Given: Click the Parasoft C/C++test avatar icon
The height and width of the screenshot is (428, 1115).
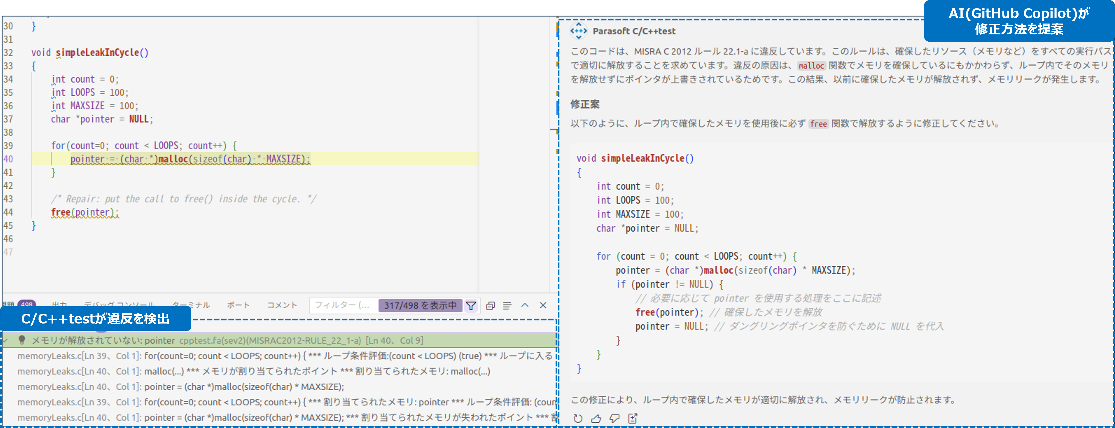Looking at the screenshot, I should click(x=578, y=31).
